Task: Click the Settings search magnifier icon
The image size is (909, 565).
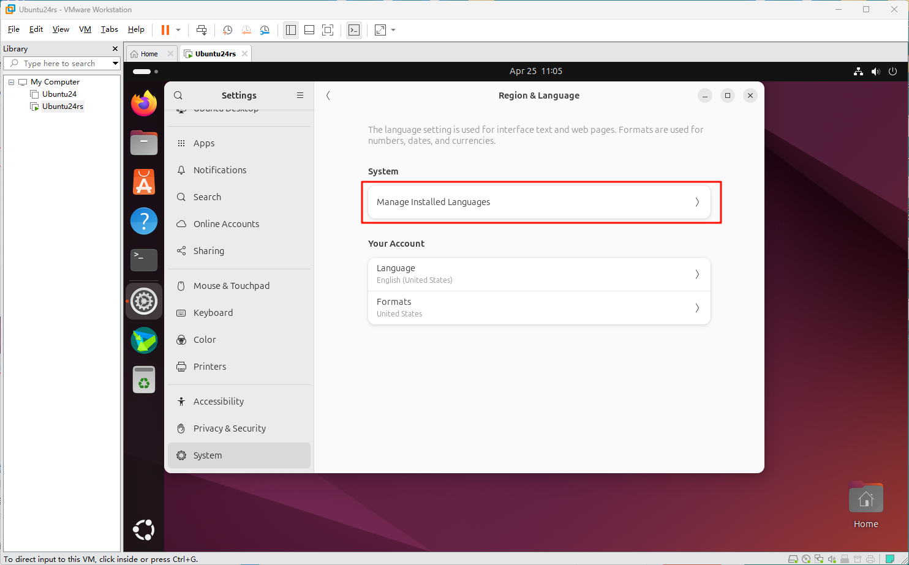Action: coord(178,95)
